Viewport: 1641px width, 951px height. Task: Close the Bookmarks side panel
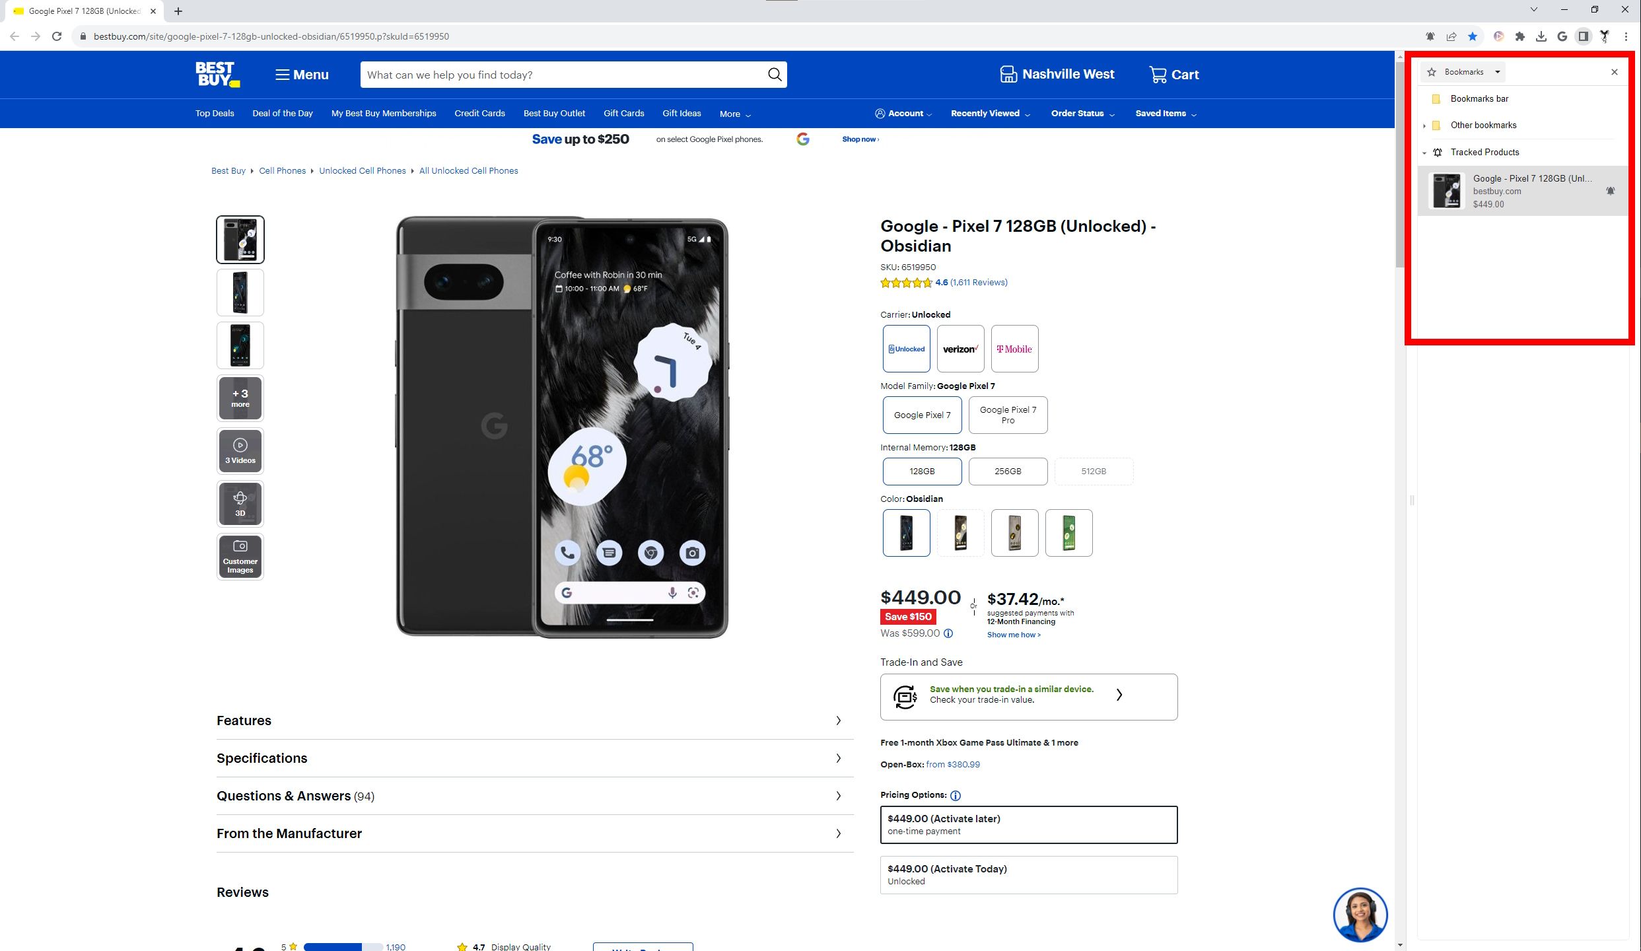(x=1615, y=72)
